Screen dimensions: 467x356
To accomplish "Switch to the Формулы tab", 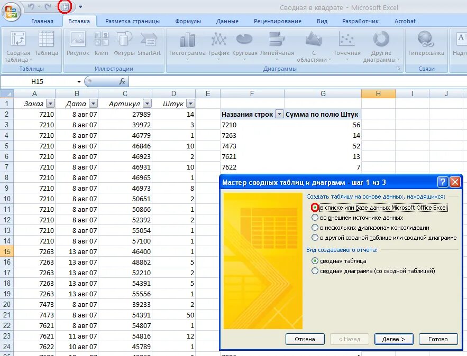I will tap(188, 21).
